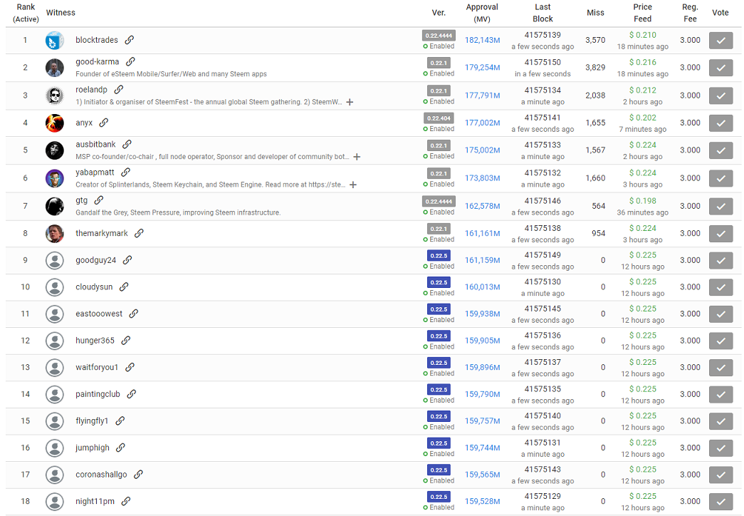The image size is (744, 516).
Task: Click the 162,578M approval for gtg
Action: (x=482, y=206)
